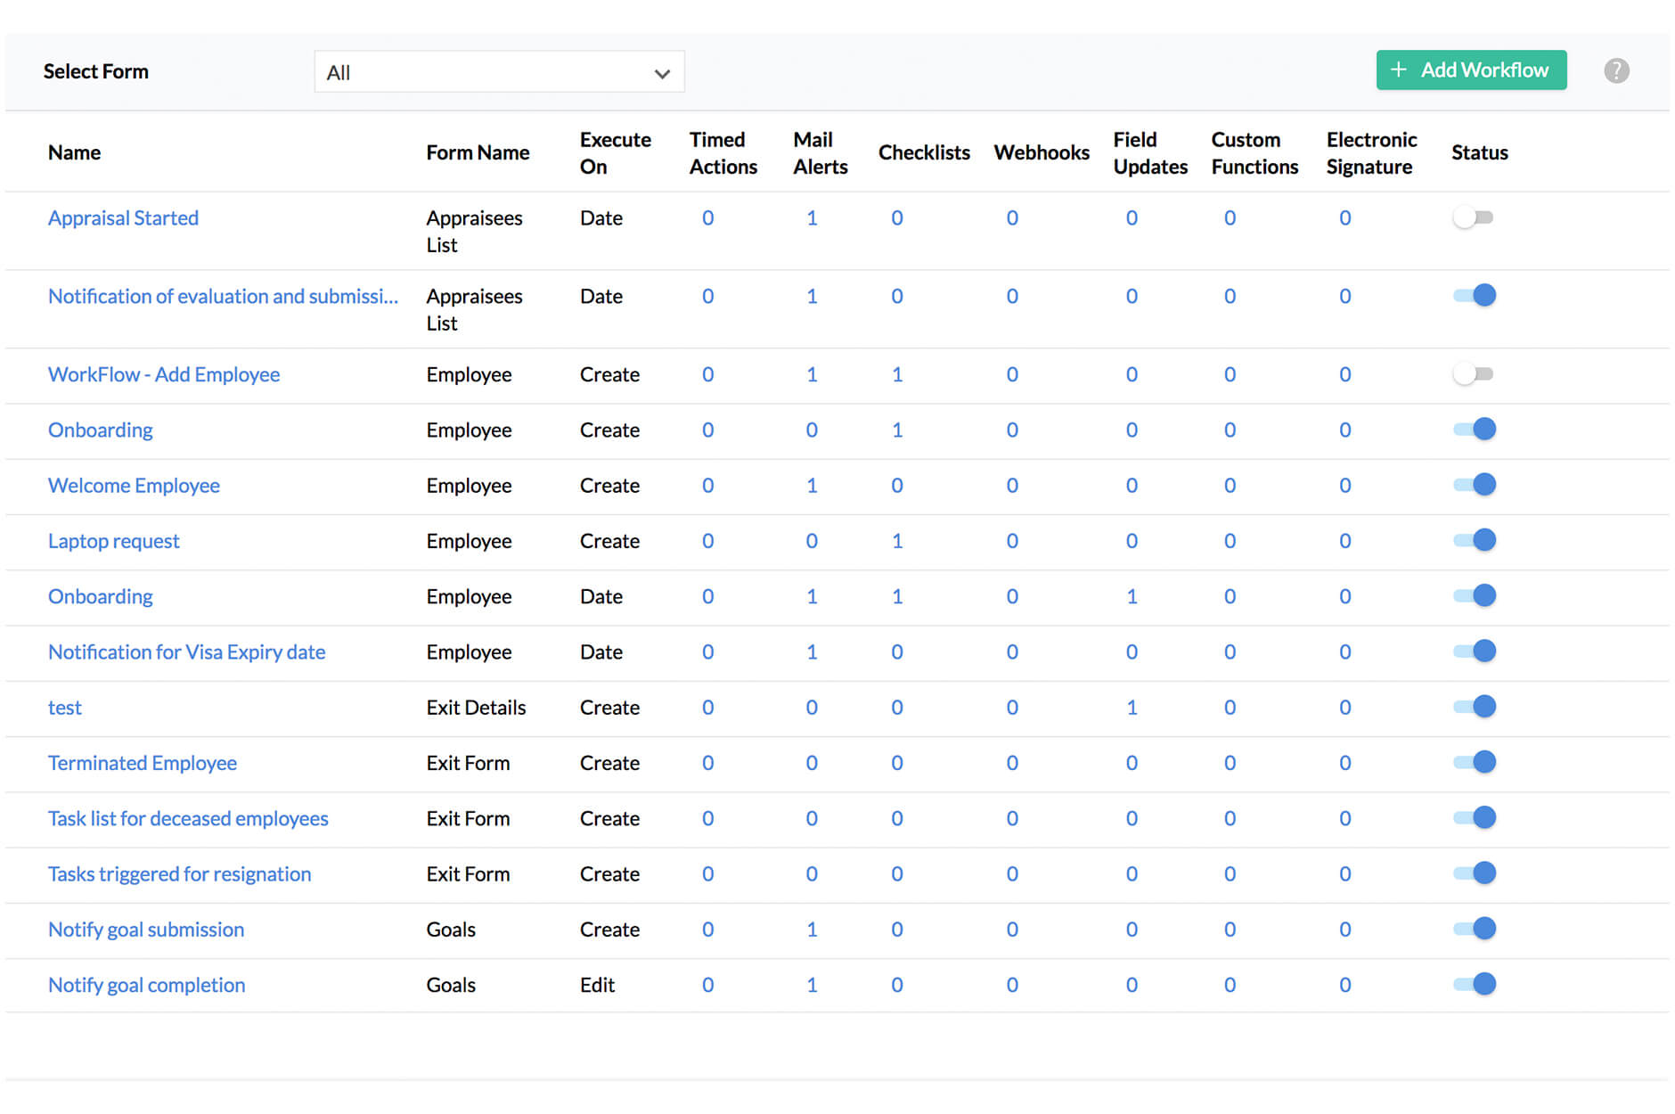1675x1114 pixels.
Task: Click the Field Updates count for test workflow
Action: [x=1132, y=707]
